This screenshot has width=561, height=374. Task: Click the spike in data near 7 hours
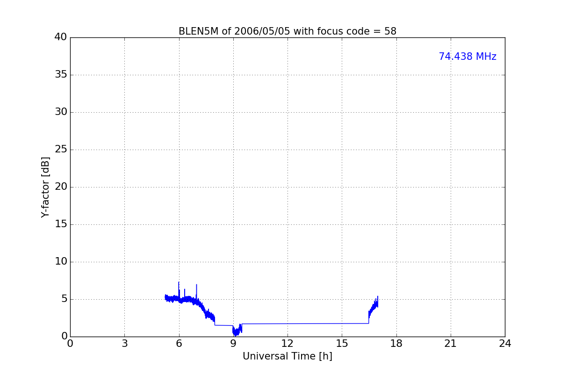pos(196,291)
